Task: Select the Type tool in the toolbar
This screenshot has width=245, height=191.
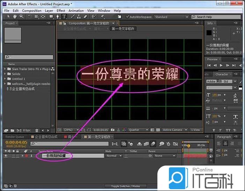Action: point(64,17)
